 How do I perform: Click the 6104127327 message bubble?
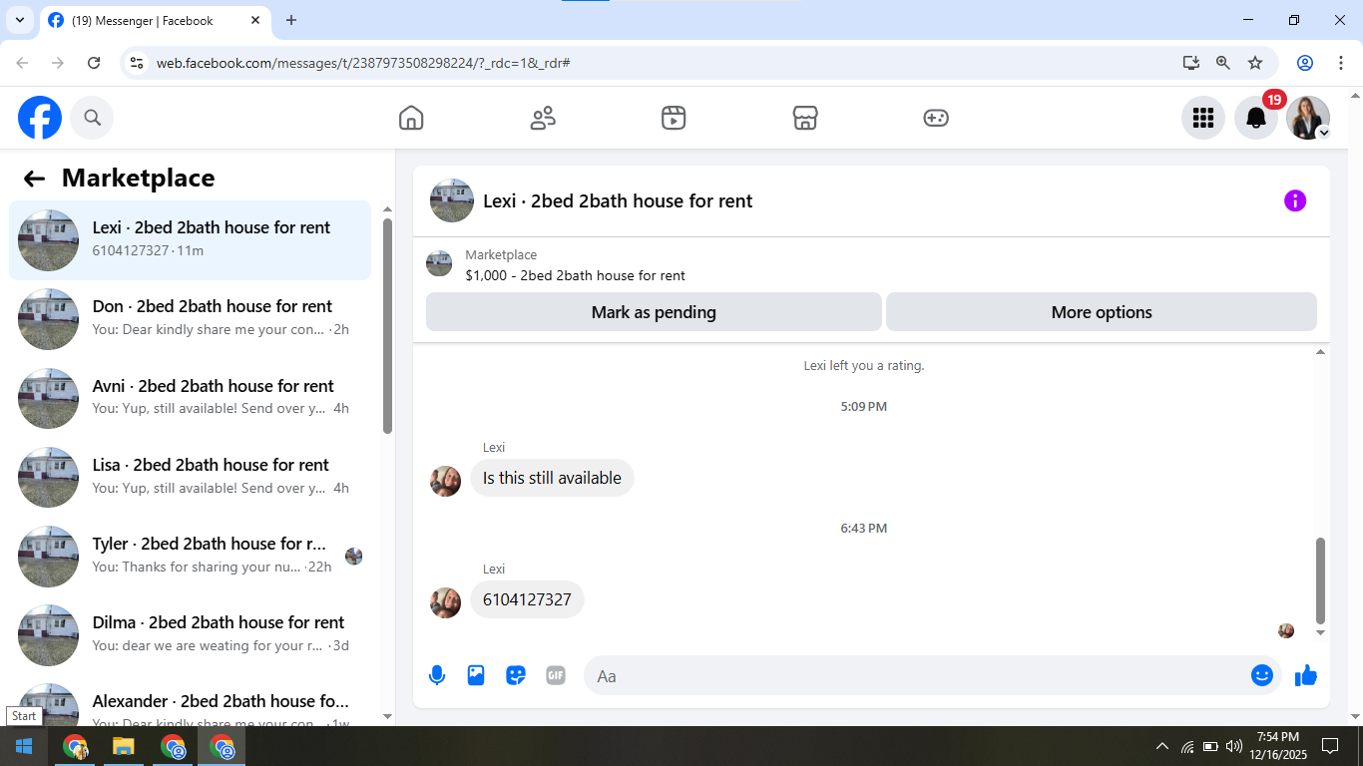(x=527, y=599)
